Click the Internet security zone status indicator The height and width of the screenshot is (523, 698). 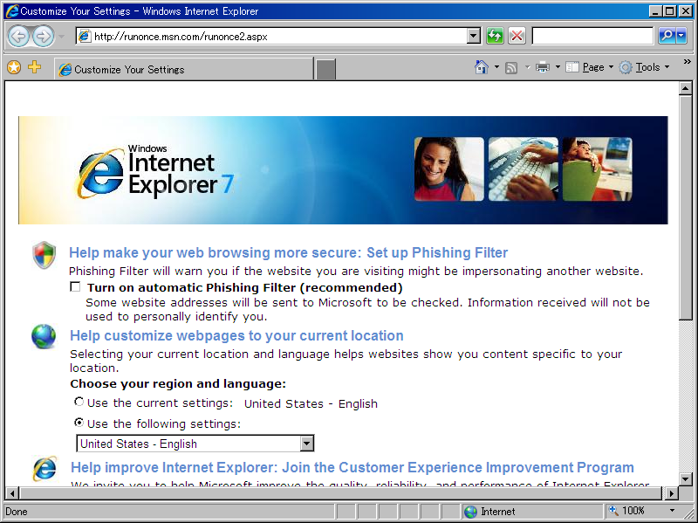pyautogui.click(x=532, y=512)
